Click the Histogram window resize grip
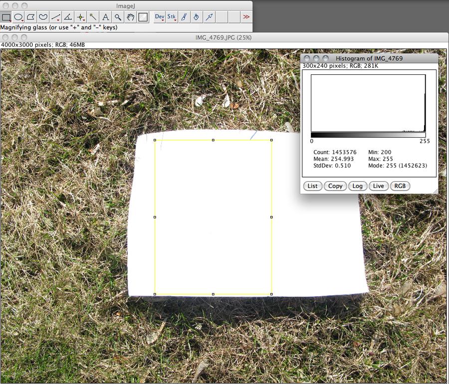This screenshot has width=449, height=384. coord(436,192)
